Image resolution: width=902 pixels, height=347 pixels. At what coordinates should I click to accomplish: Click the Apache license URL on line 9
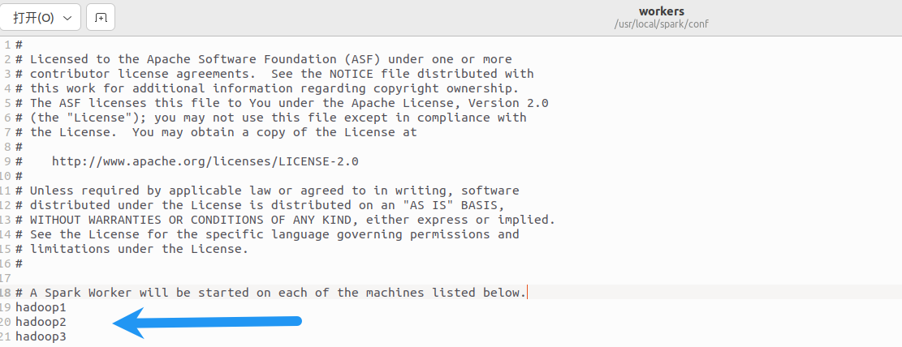[205, 161]
